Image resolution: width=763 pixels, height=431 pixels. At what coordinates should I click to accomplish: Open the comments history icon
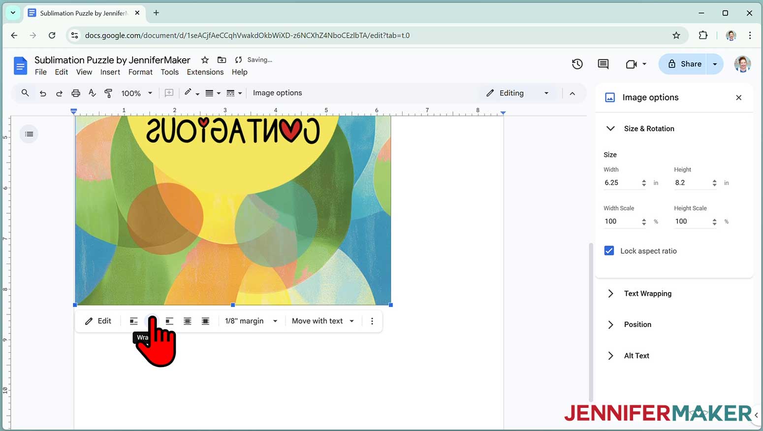603,64
